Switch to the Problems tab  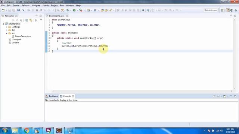[x=52, y=96]
